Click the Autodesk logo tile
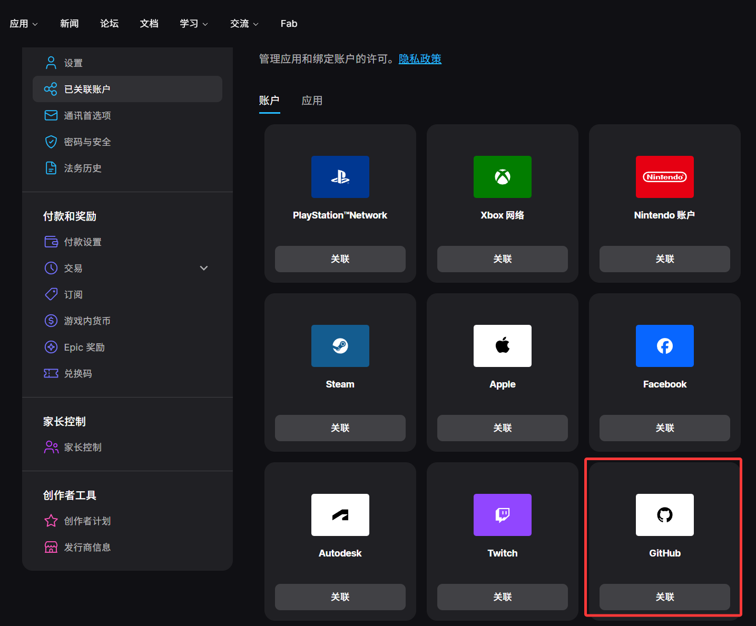 [x=340, y=515]
